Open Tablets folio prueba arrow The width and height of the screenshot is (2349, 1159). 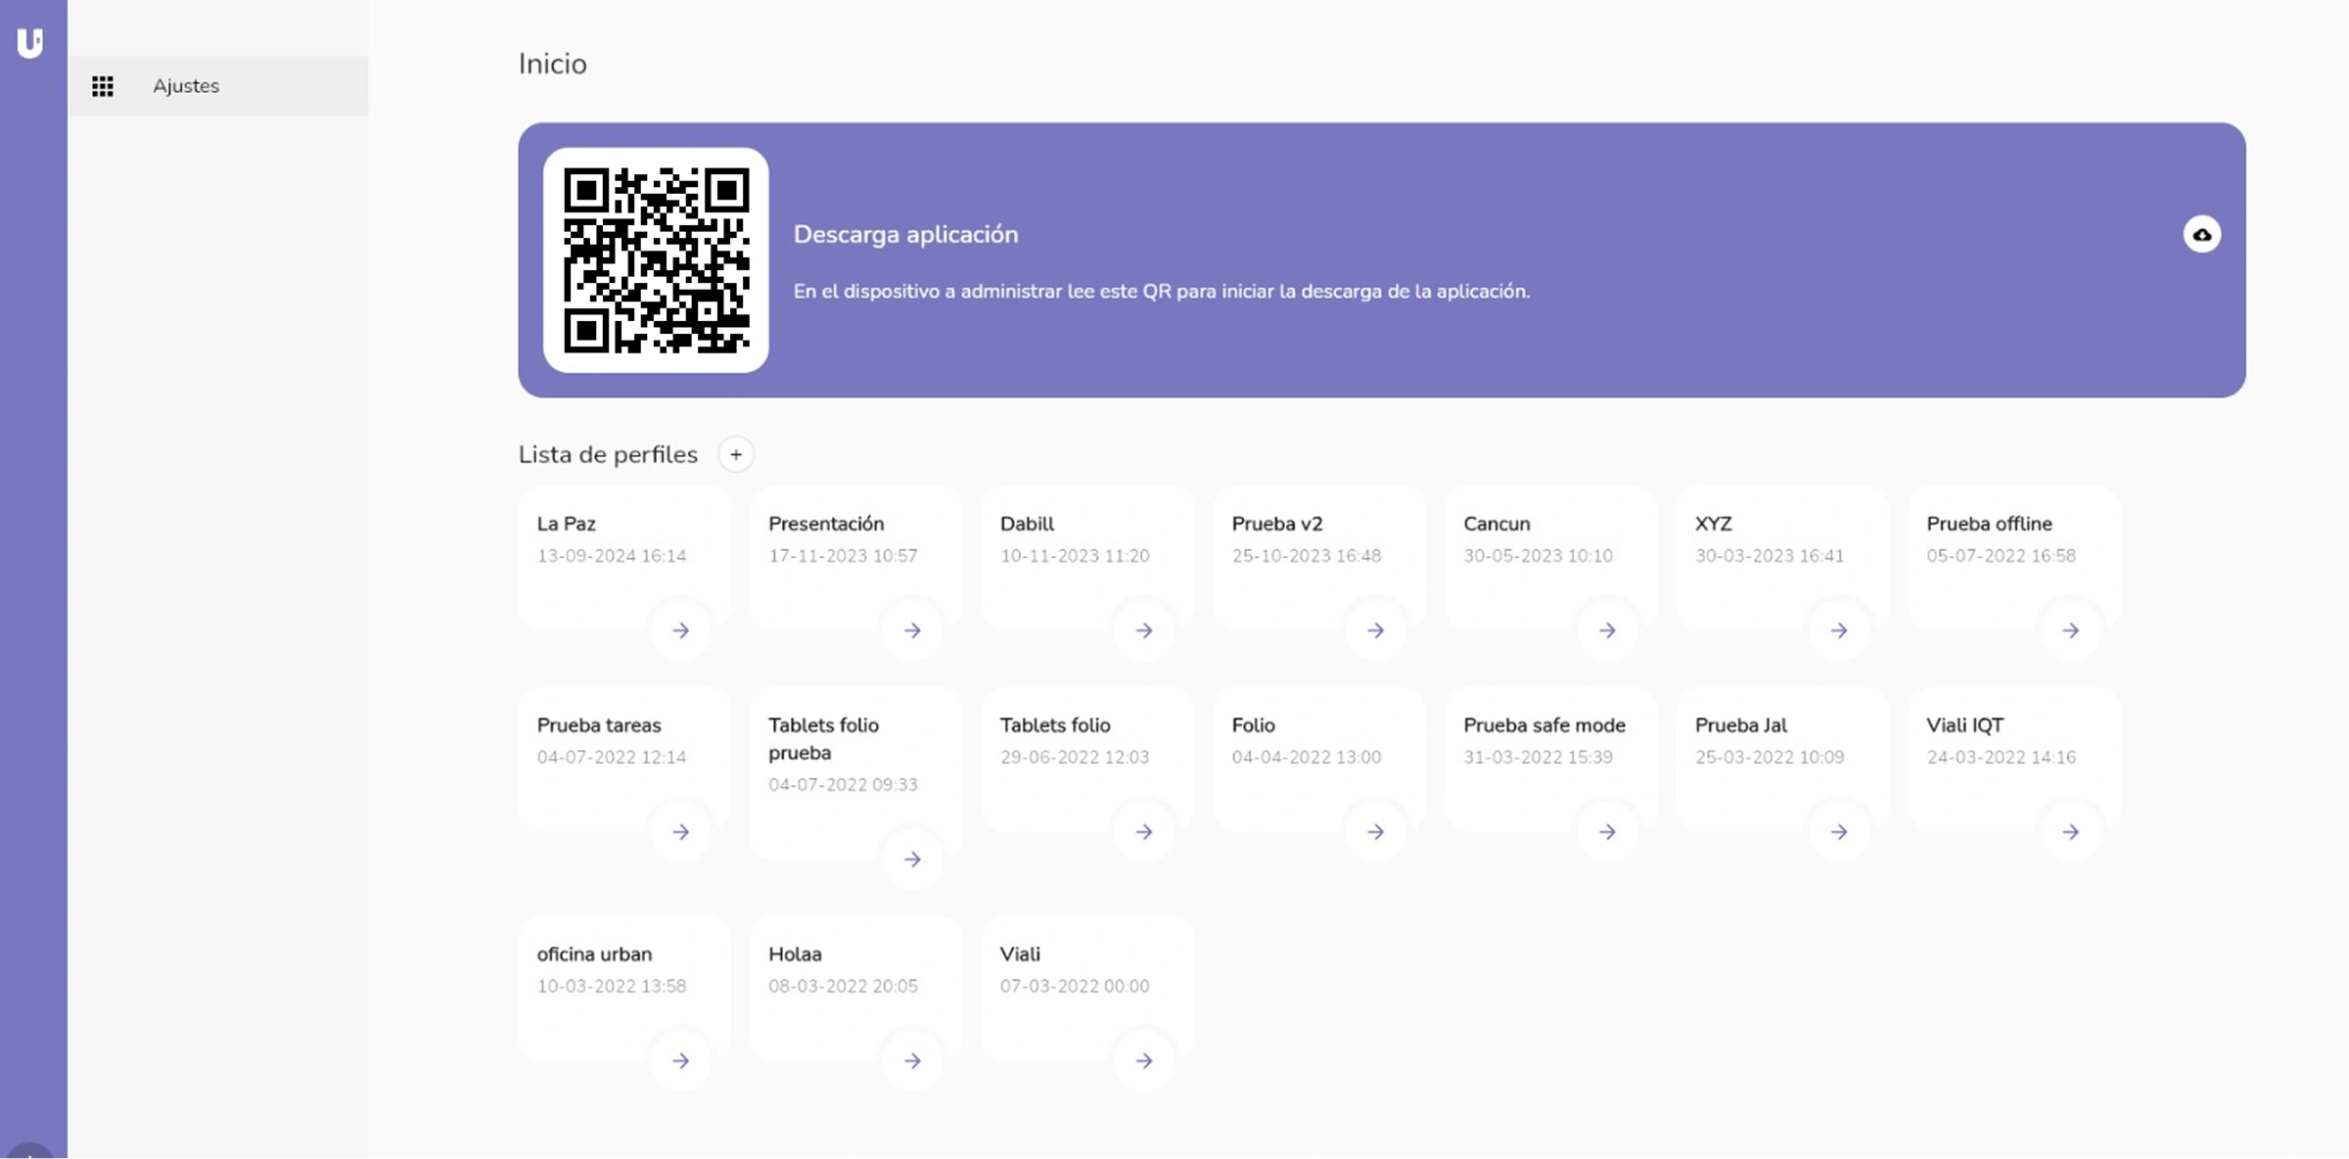coord(911,859)
